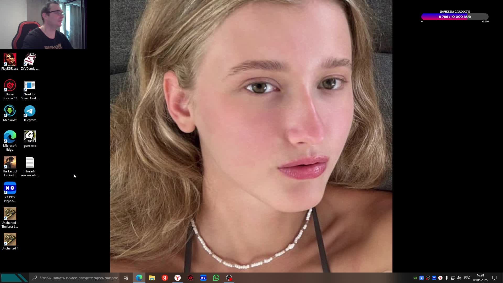Open VK Play from the taskbar

203,278
